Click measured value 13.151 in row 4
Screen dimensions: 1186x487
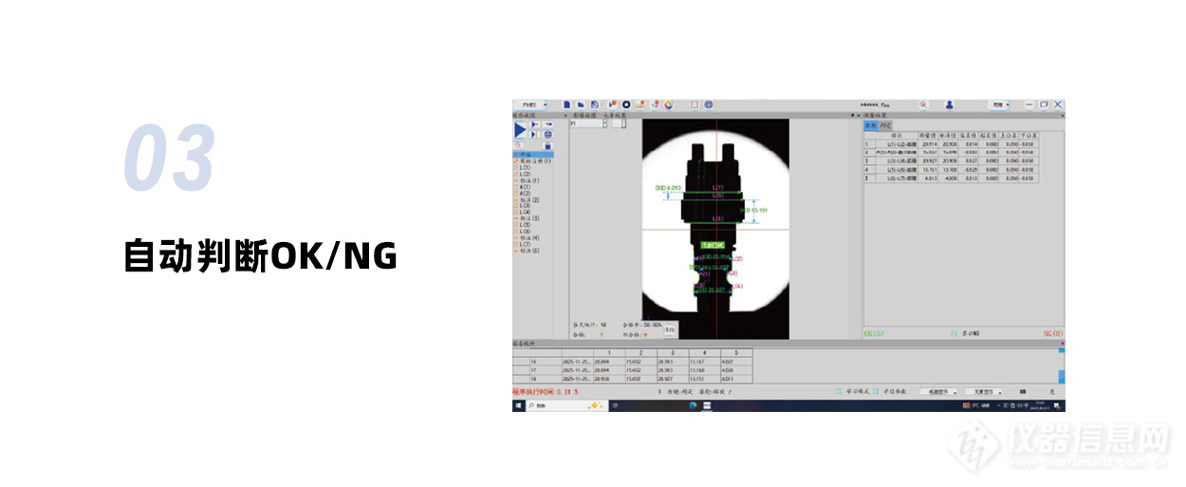point(928,170)
